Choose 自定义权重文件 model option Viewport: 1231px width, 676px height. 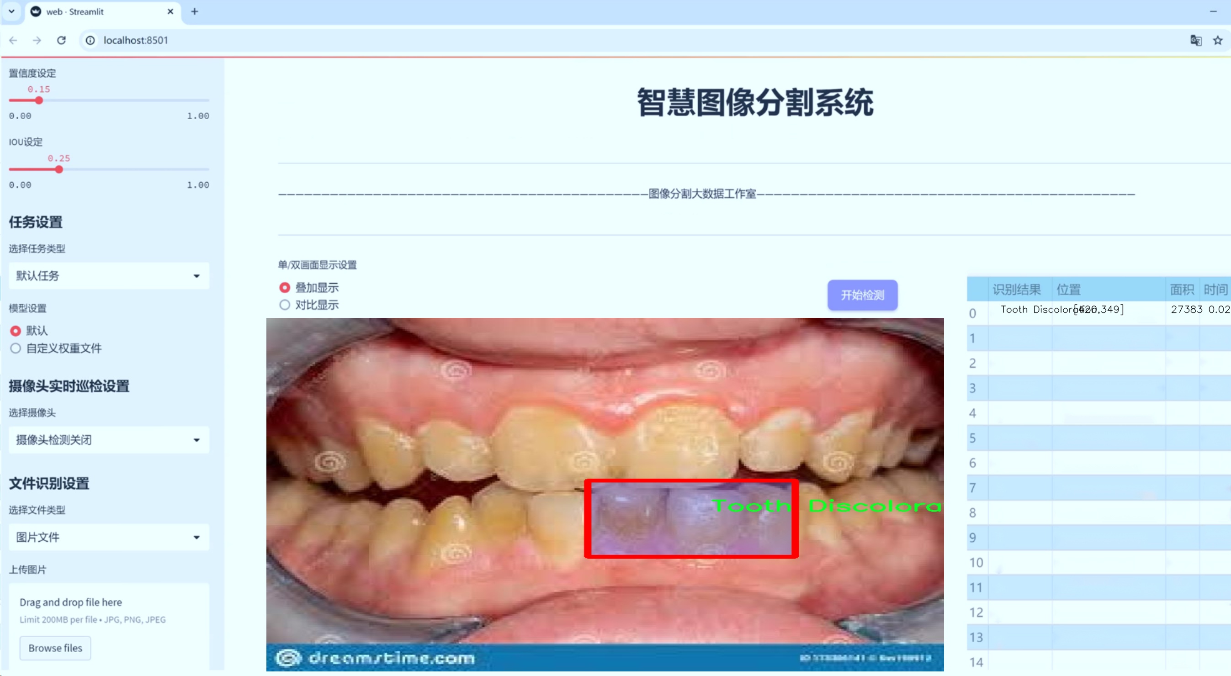tap(16, 348)
